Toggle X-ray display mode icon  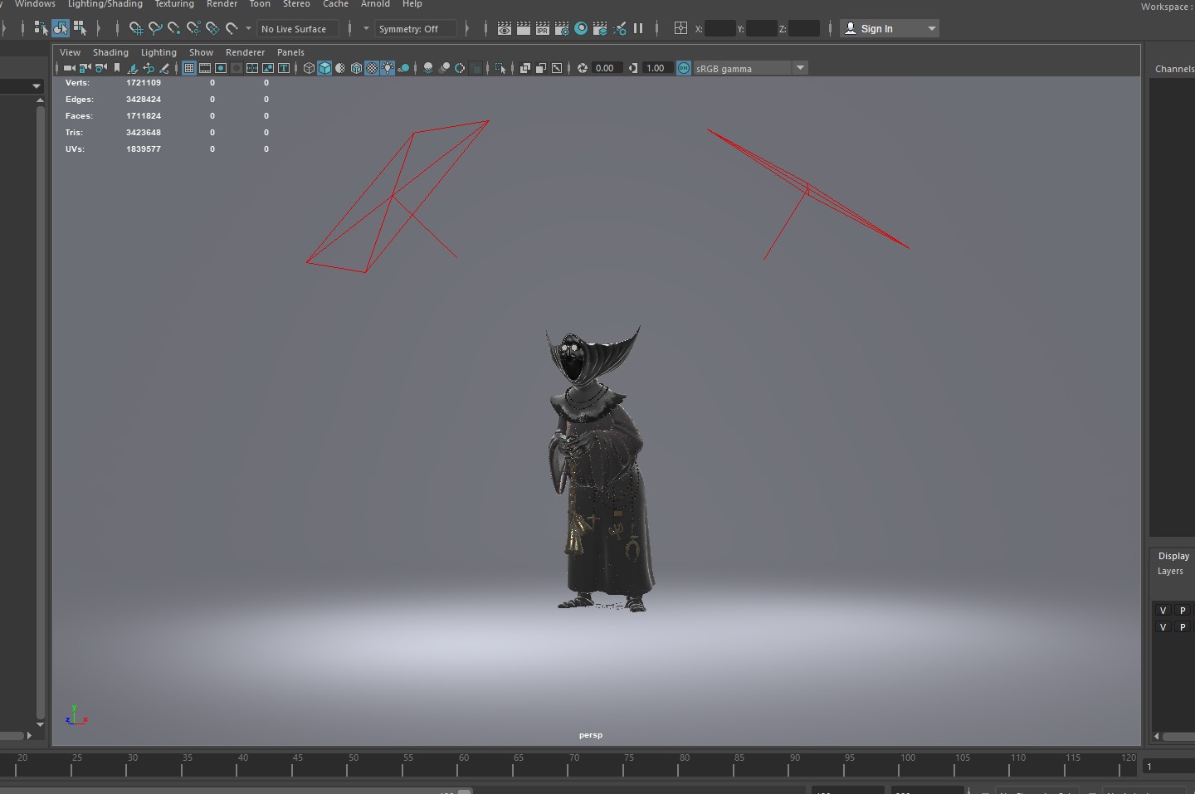click(524, 68)
